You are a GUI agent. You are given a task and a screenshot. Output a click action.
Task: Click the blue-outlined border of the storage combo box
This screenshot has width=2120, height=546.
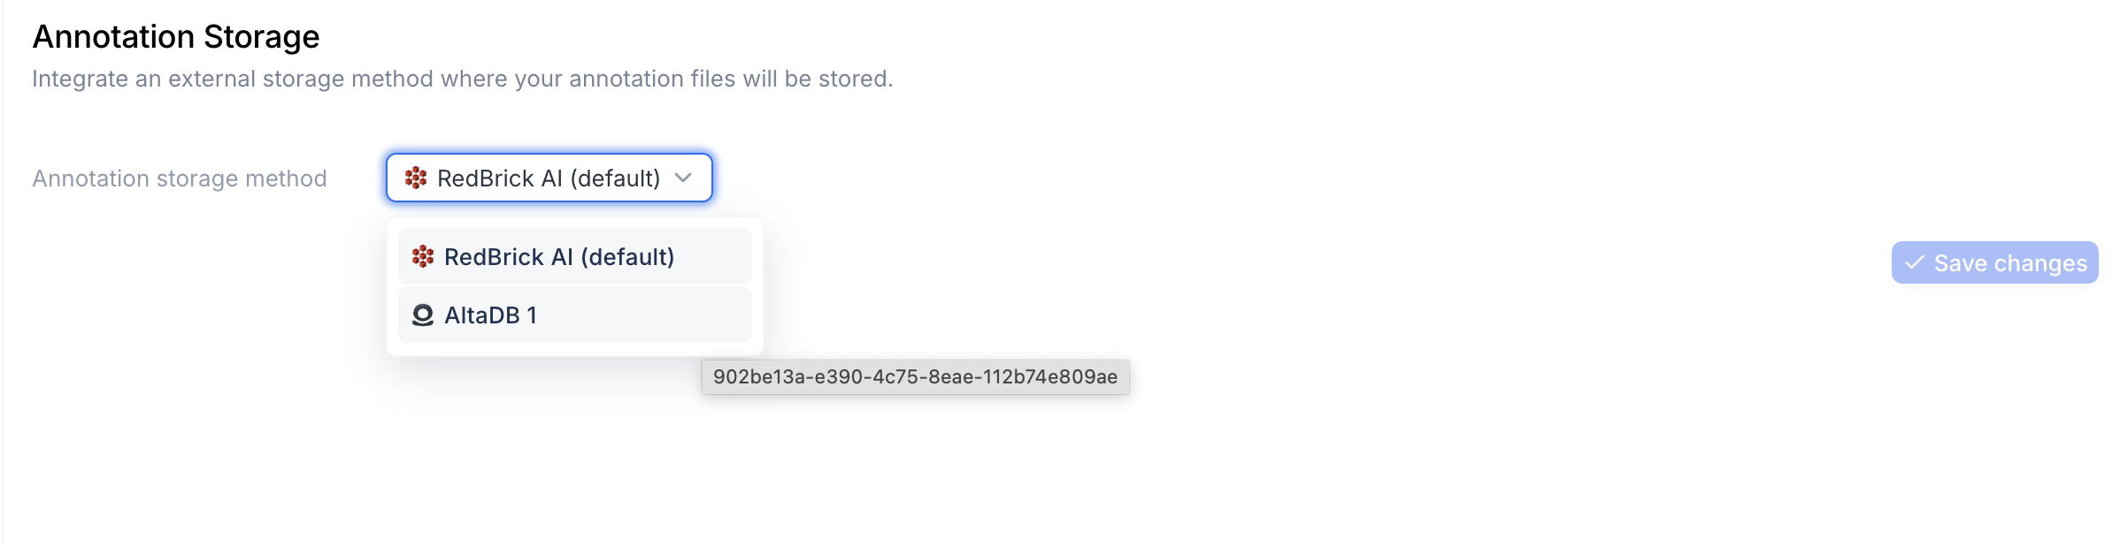pos(549,155)
